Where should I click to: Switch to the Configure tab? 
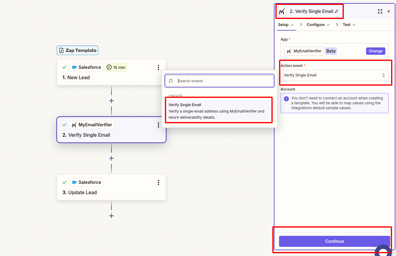pos(316,24)
